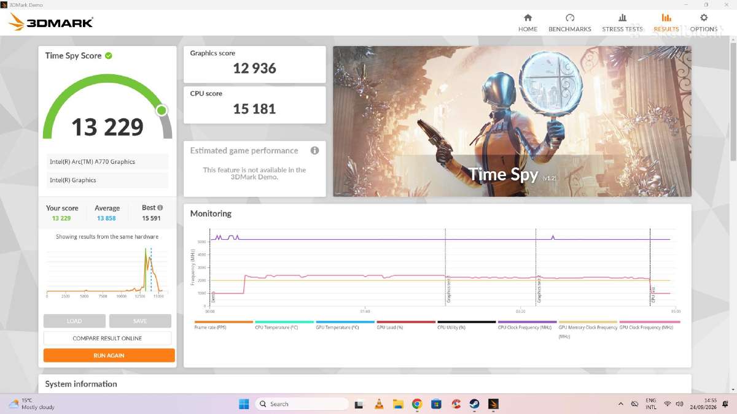Open the Options gear menu

[704, 23]
